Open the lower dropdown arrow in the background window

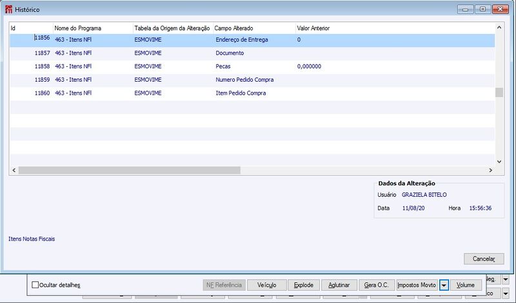click(506, 293)
